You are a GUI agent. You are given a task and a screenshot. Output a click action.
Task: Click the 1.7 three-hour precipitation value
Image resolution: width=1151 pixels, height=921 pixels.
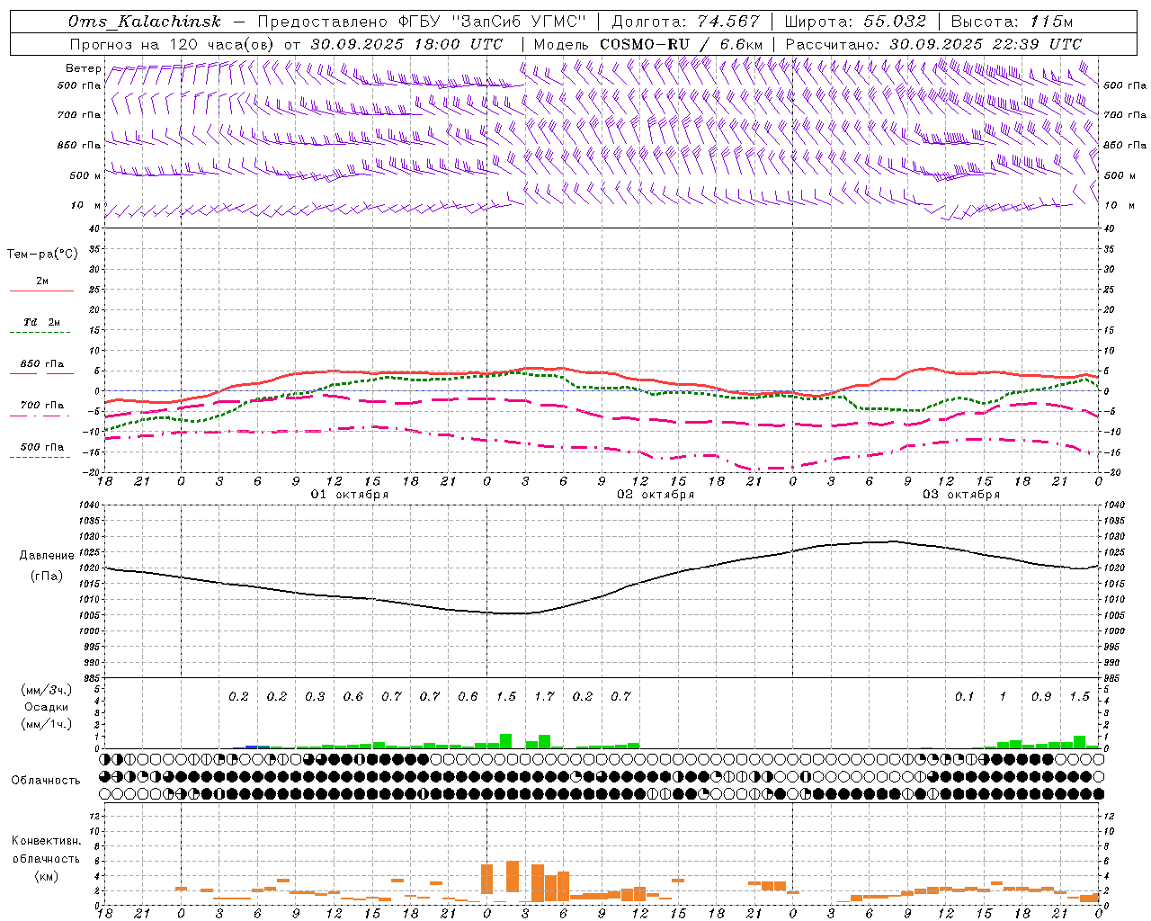click(x=544, y=696)
